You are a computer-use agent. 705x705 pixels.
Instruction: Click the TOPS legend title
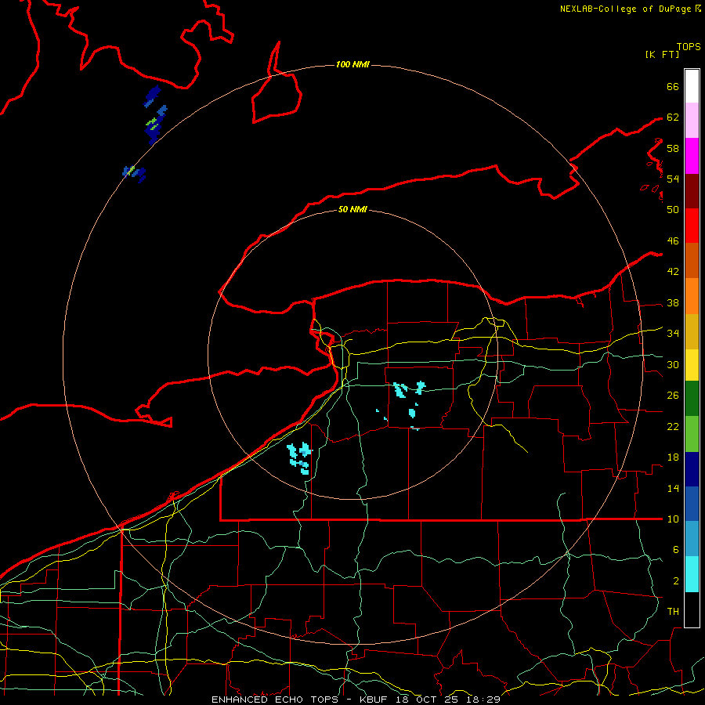[x=689, y=47]
